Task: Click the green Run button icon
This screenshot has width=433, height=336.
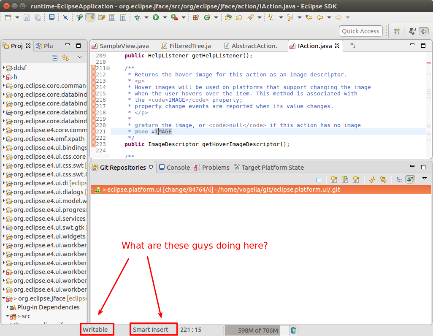Action: click(x=156, y=17)
